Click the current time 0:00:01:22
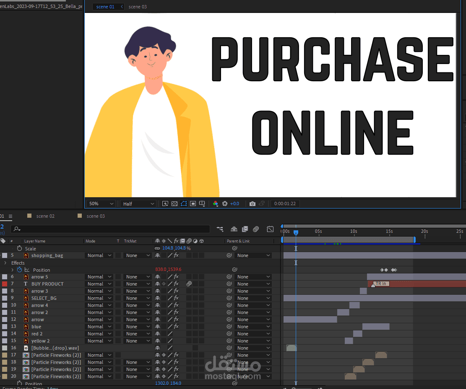 click(285, 204)
